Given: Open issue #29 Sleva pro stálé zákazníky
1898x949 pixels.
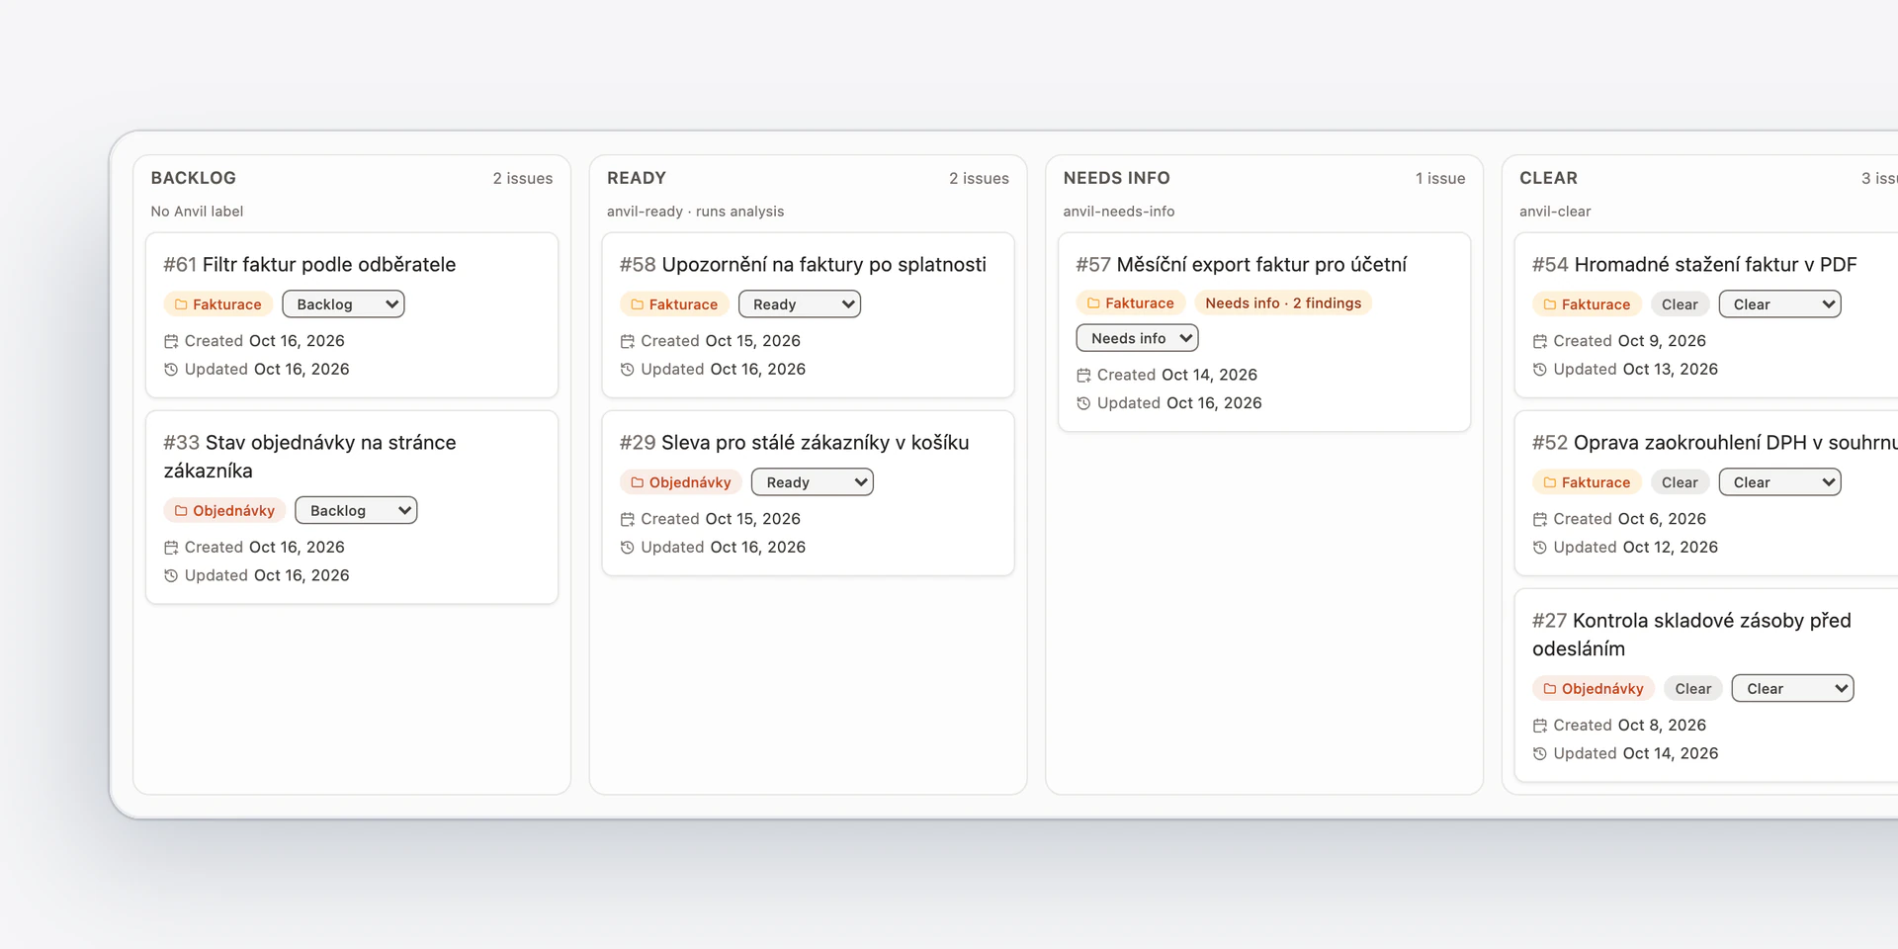Looking at the screenshot, I should [x=794, y=443].
